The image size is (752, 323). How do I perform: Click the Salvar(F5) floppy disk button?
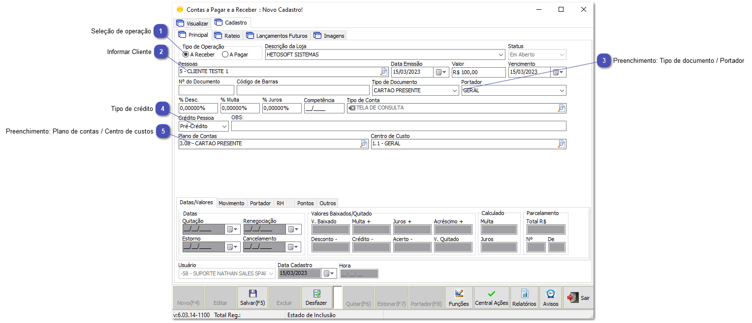(x=252, y=298)
